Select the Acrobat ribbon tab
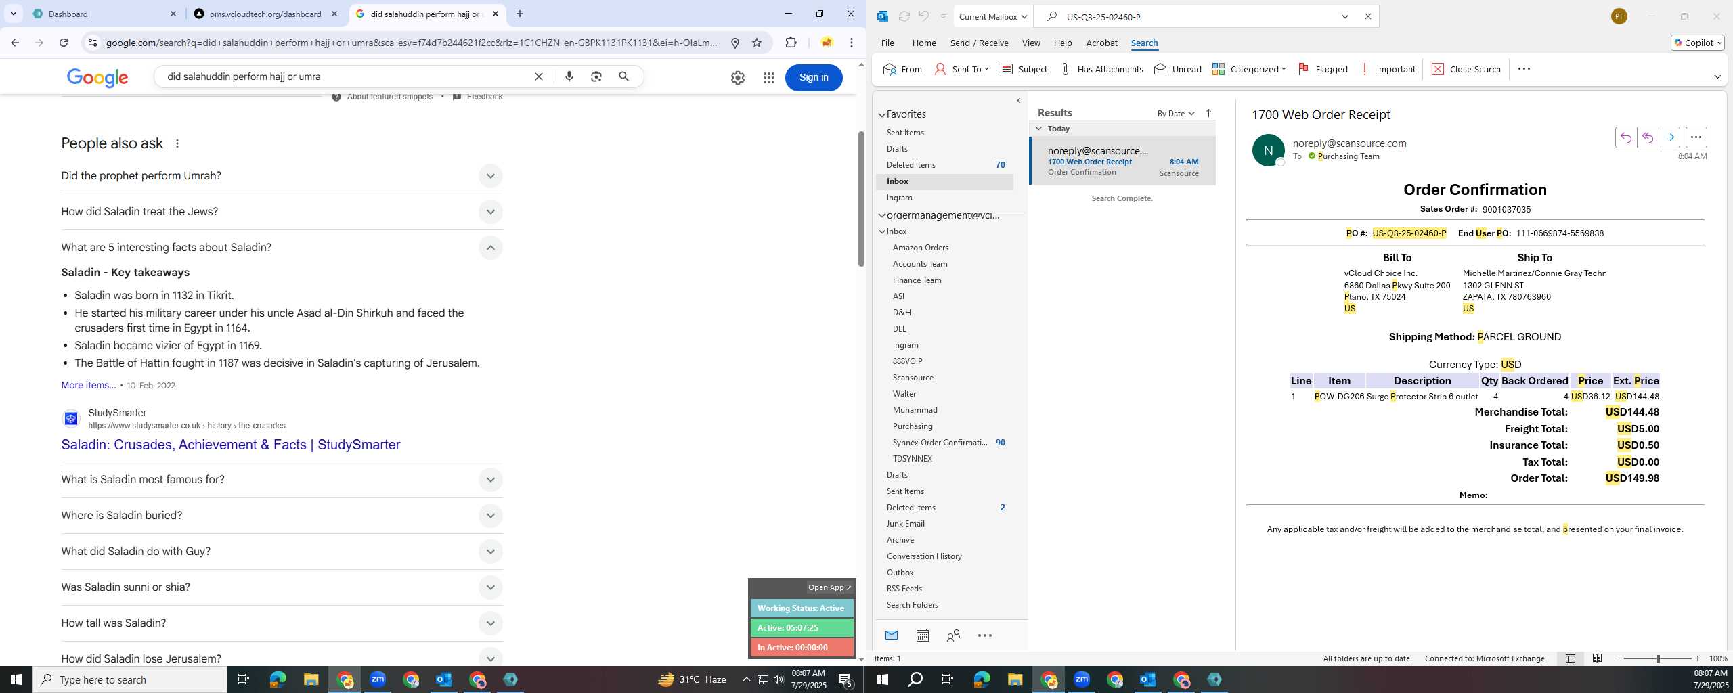The width and height of the screenshot is (1733, 693). [x=1101, y=43]
